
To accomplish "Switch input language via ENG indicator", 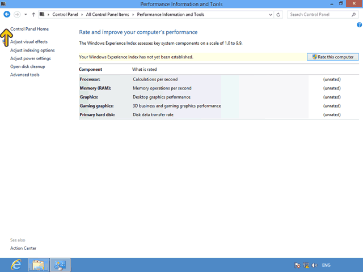I will (326, 265).
